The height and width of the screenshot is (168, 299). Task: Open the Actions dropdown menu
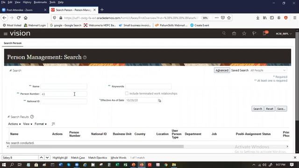pos(14,124)
